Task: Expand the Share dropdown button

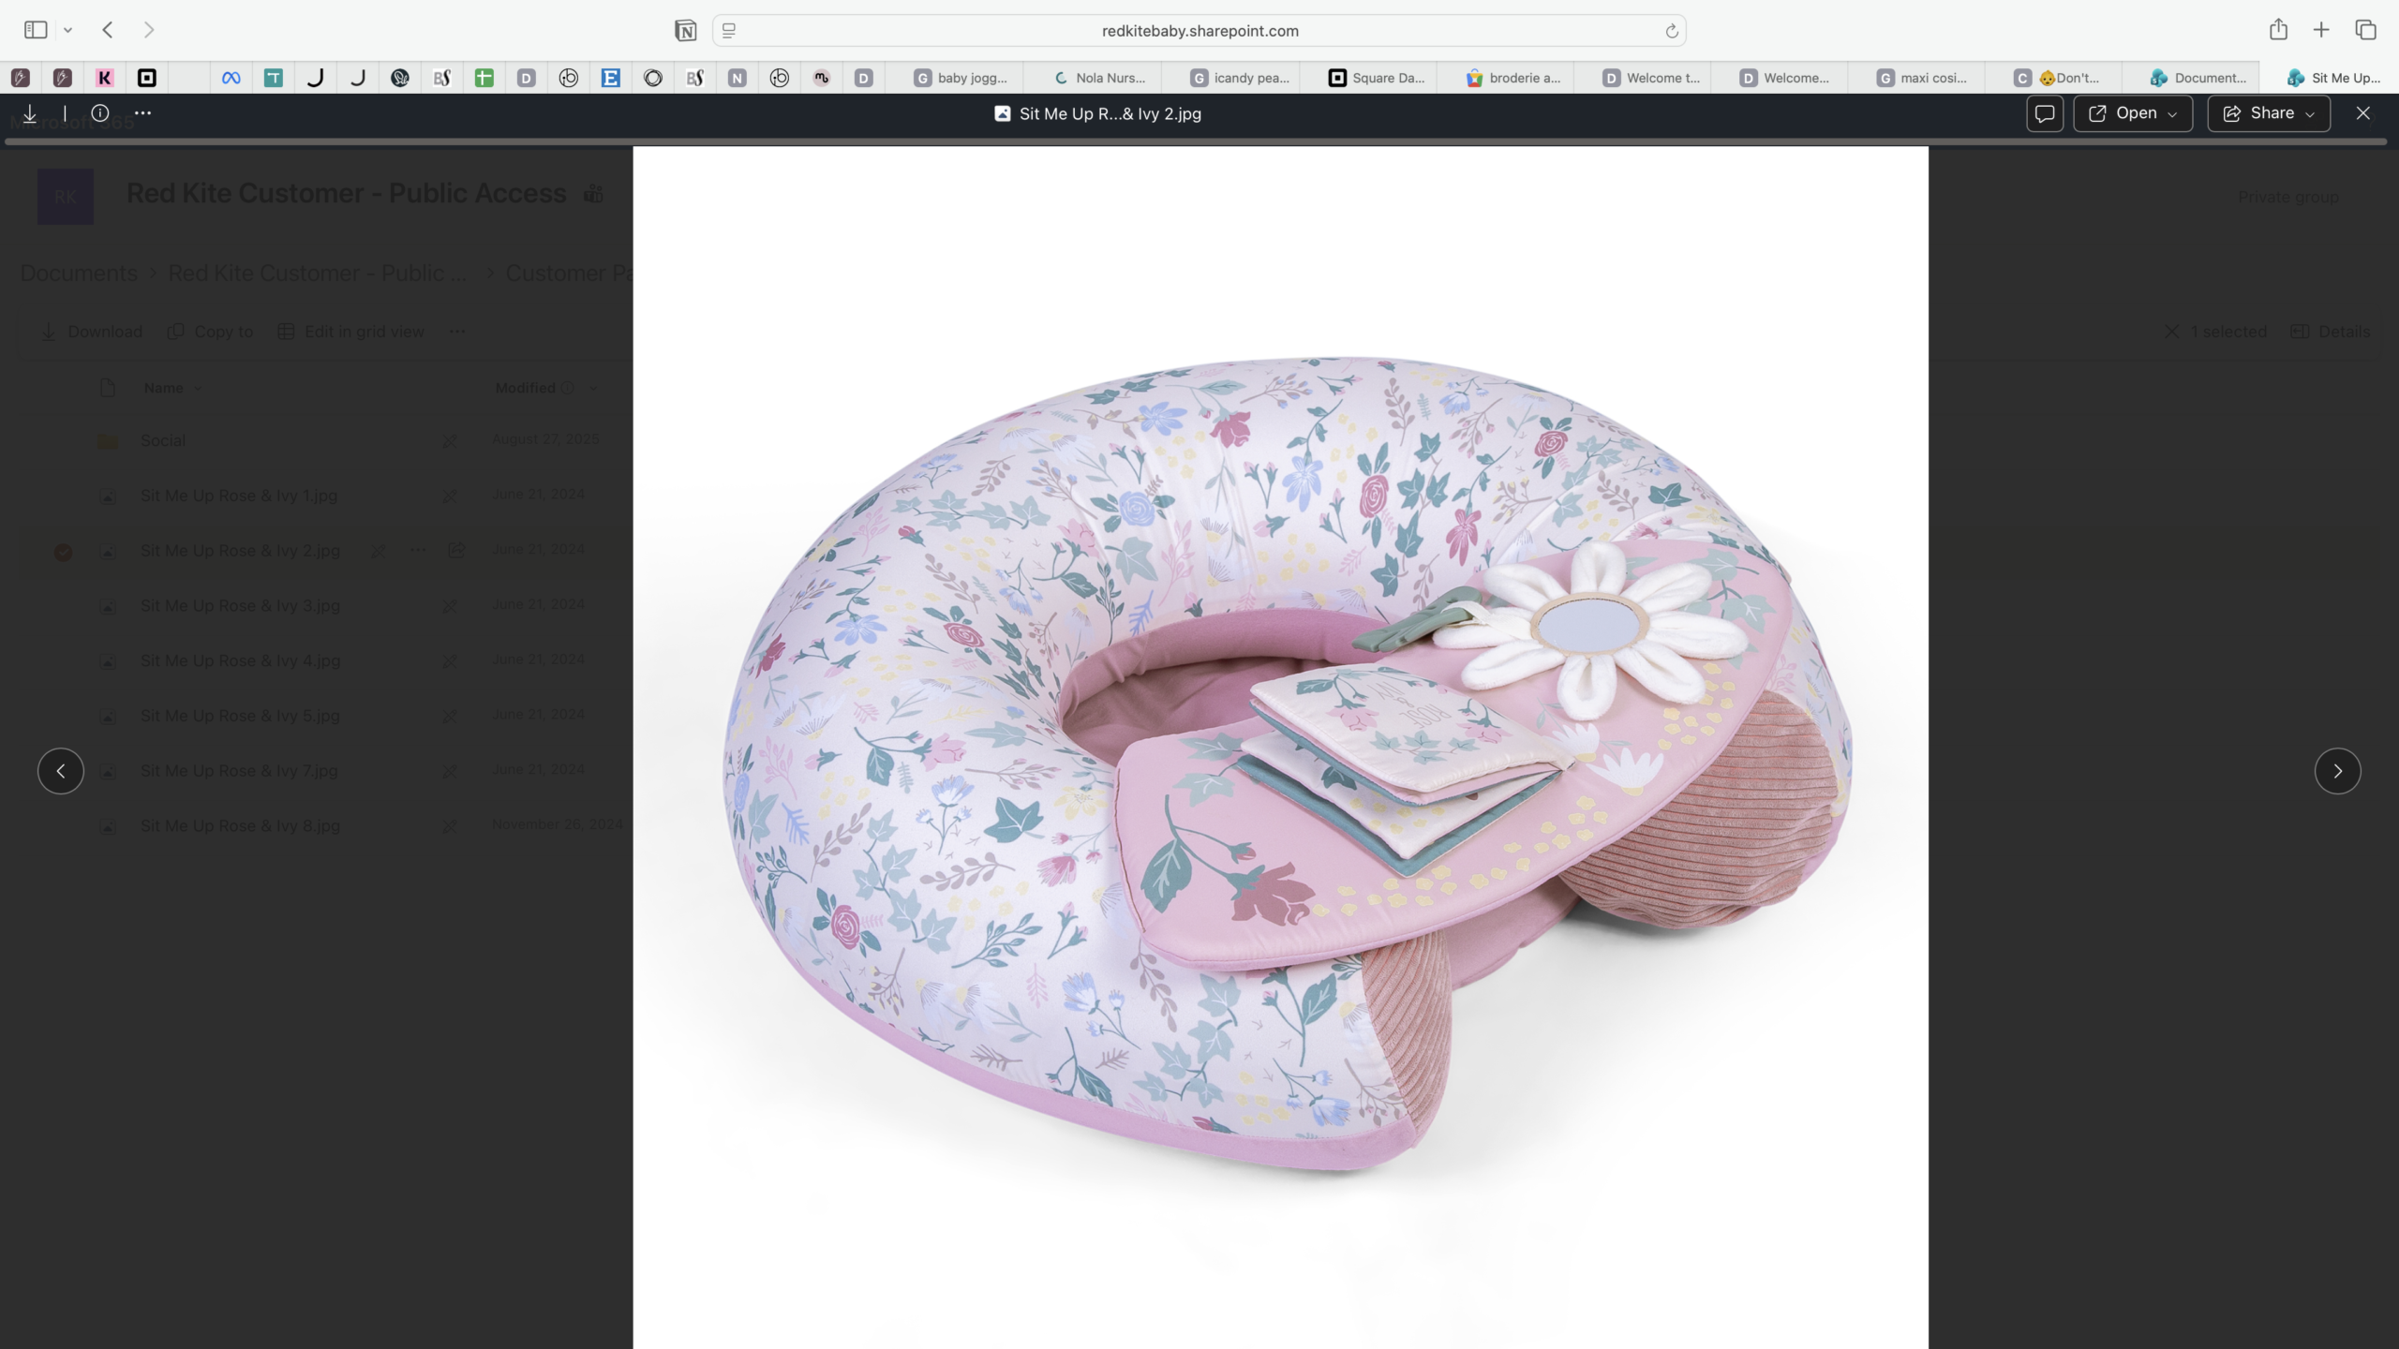Action: pyautogui.click(x=2269, y=113)
